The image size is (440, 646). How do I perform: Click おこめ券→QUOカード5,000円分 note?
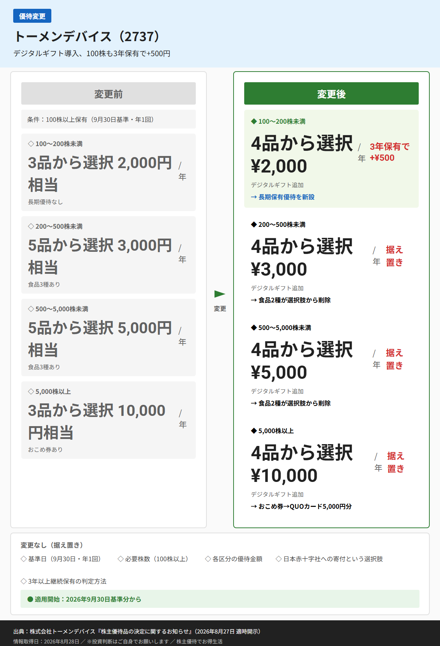click(x=301, y=507)
